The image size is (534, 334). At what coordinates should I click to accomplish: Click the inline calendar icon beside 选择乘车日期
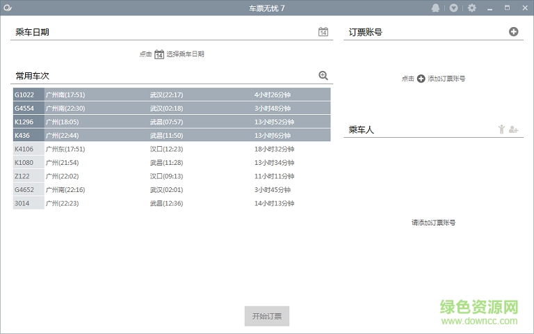click(159, 54)
